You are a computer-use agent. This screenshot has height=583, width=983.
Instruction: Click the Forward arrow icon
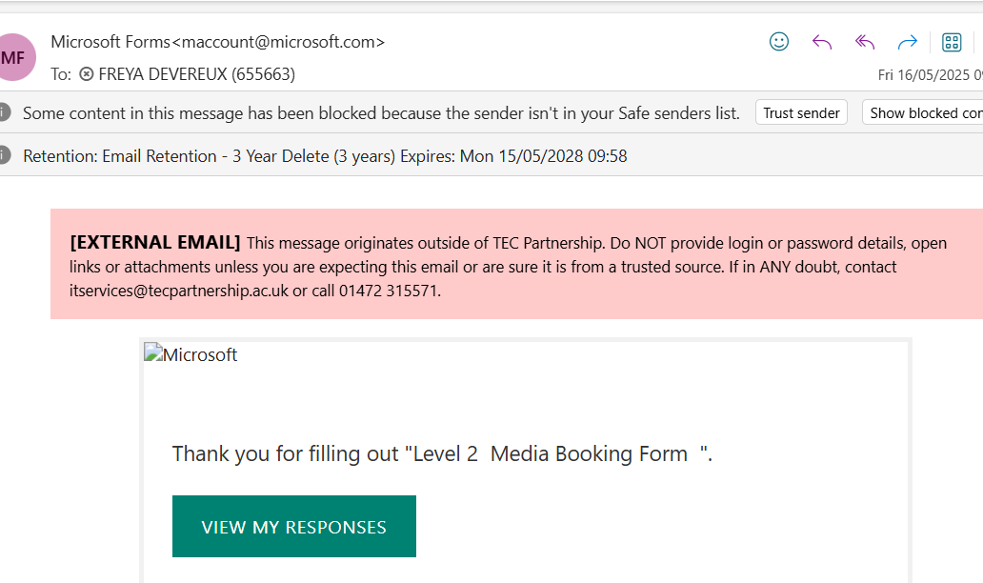pyautogui.click(x=907, y=42)
